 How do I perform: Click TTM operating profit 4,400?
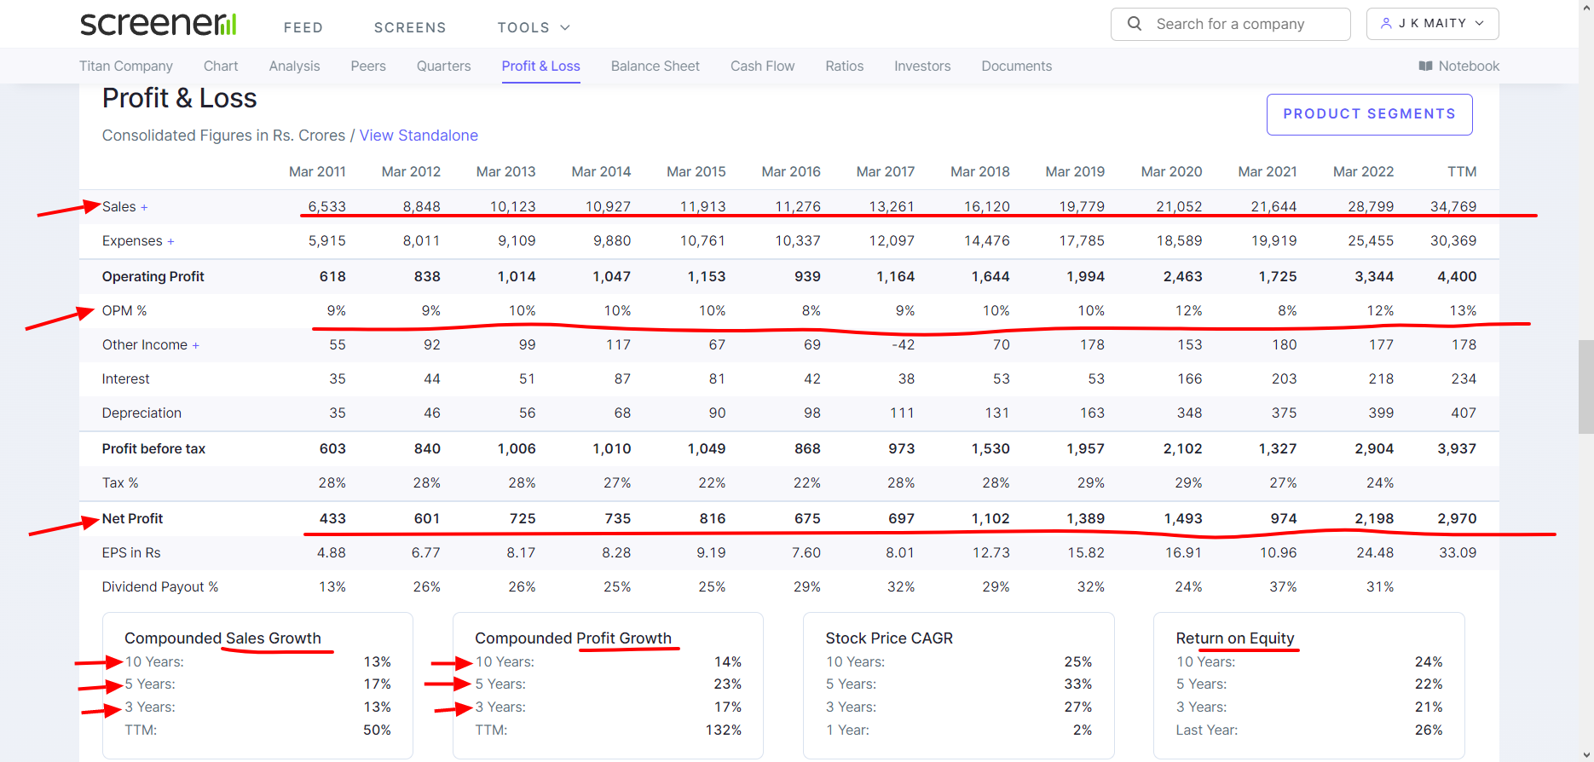pos(1457,276)
